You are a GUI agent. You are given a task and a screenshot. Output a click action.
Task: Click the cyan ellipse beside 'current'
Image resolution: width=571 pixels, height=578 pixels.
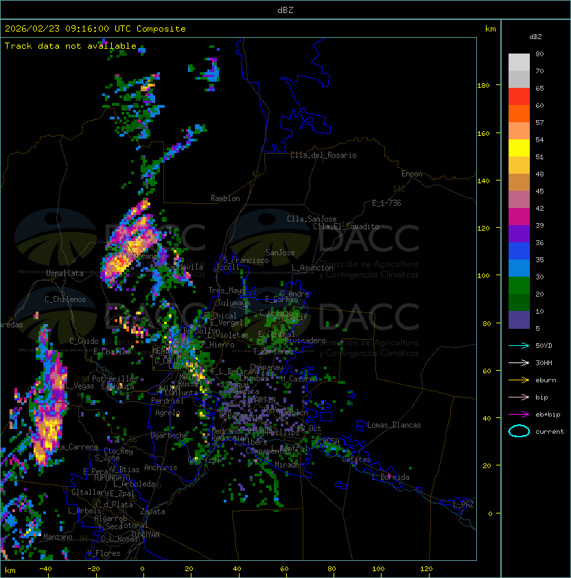pos(519,431)
